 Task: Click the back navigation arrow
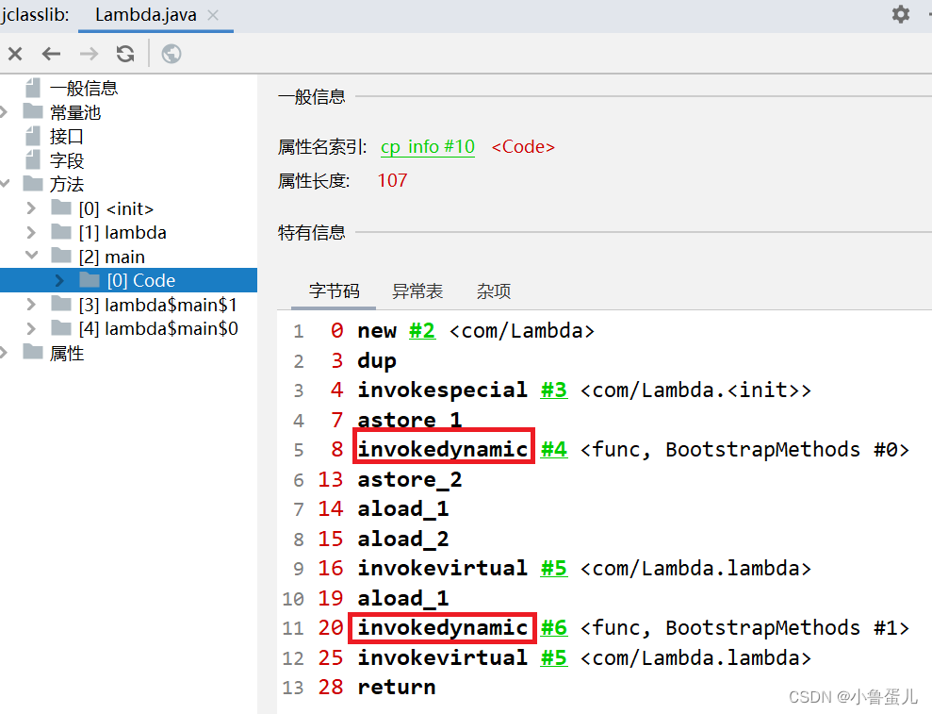pyautogui.click(x=51, y=54)
